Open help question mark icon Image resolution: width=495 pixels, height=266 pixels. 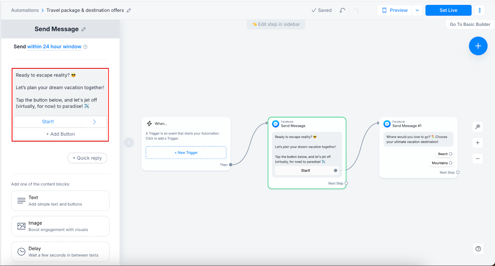click(x=478, y=249)
